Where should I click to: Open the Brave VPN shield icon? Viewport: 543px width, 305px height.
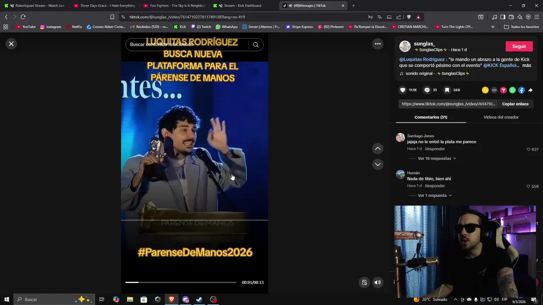pyautogui.click(x=528, y=17)
